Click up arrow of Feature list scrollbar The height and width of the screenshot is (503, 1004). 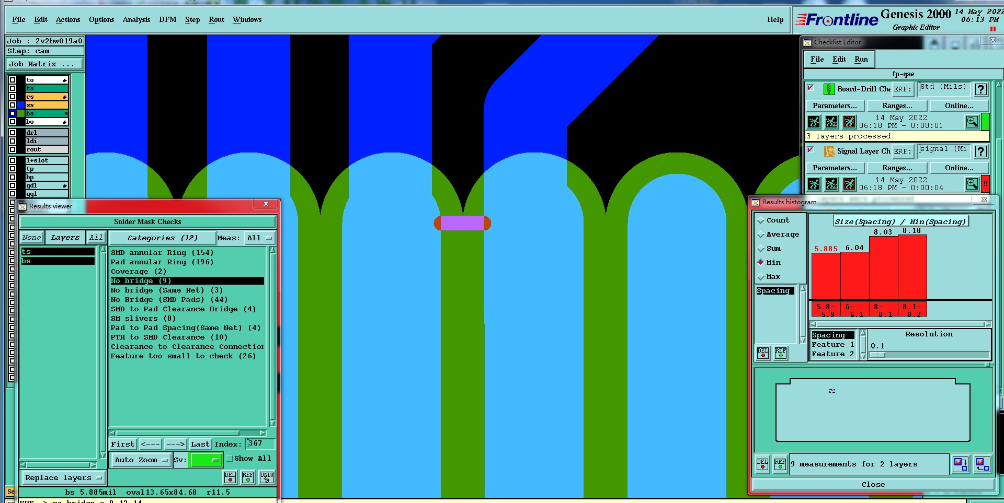coord(863,333)
